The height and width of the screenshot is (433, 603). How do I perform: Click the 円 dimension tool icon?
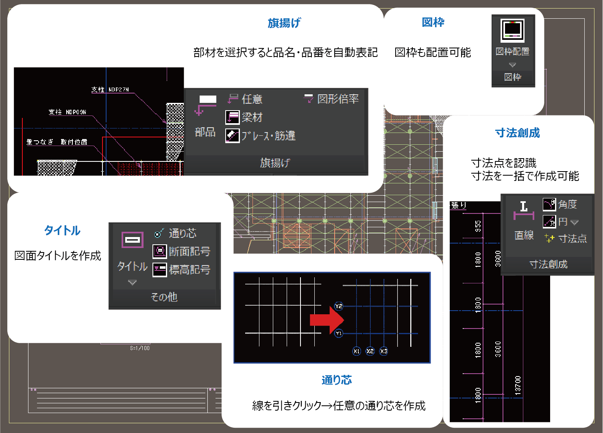tap(550, 222)
